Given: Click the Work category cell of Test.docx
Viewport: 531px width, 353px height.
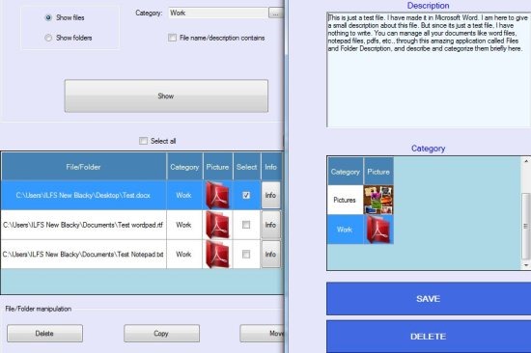Looking at the screenshot, I should (x=184, y=195).
